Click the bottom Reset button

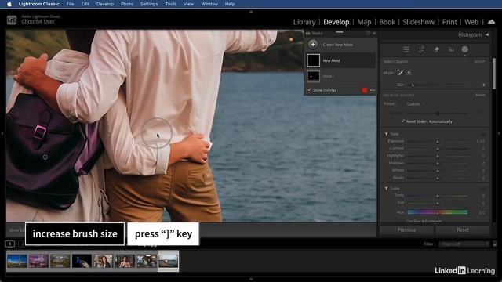462,230
